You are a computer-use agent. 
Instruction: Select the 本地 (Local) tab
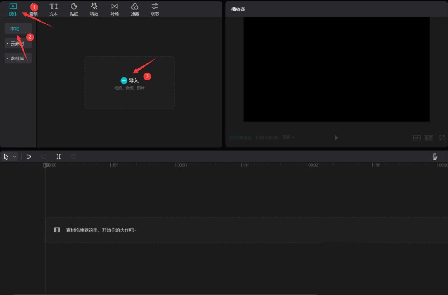click(15, 29)
